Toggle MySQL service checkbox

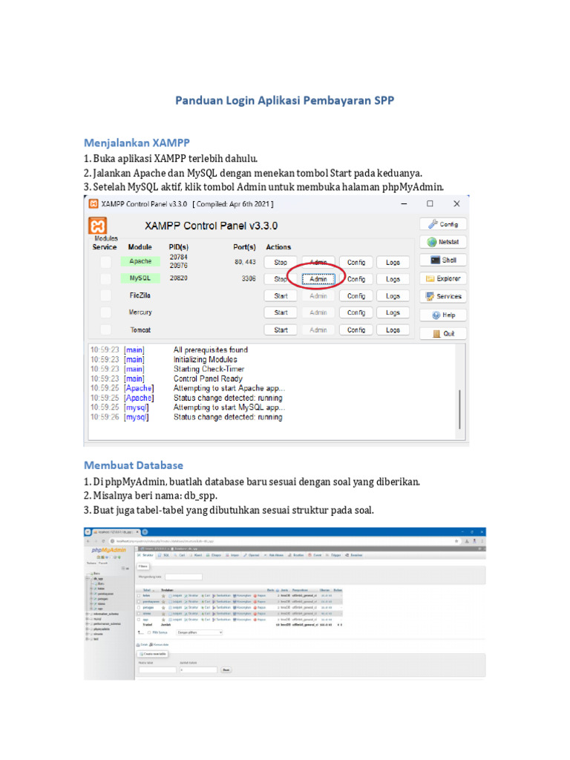coord(105,279)
